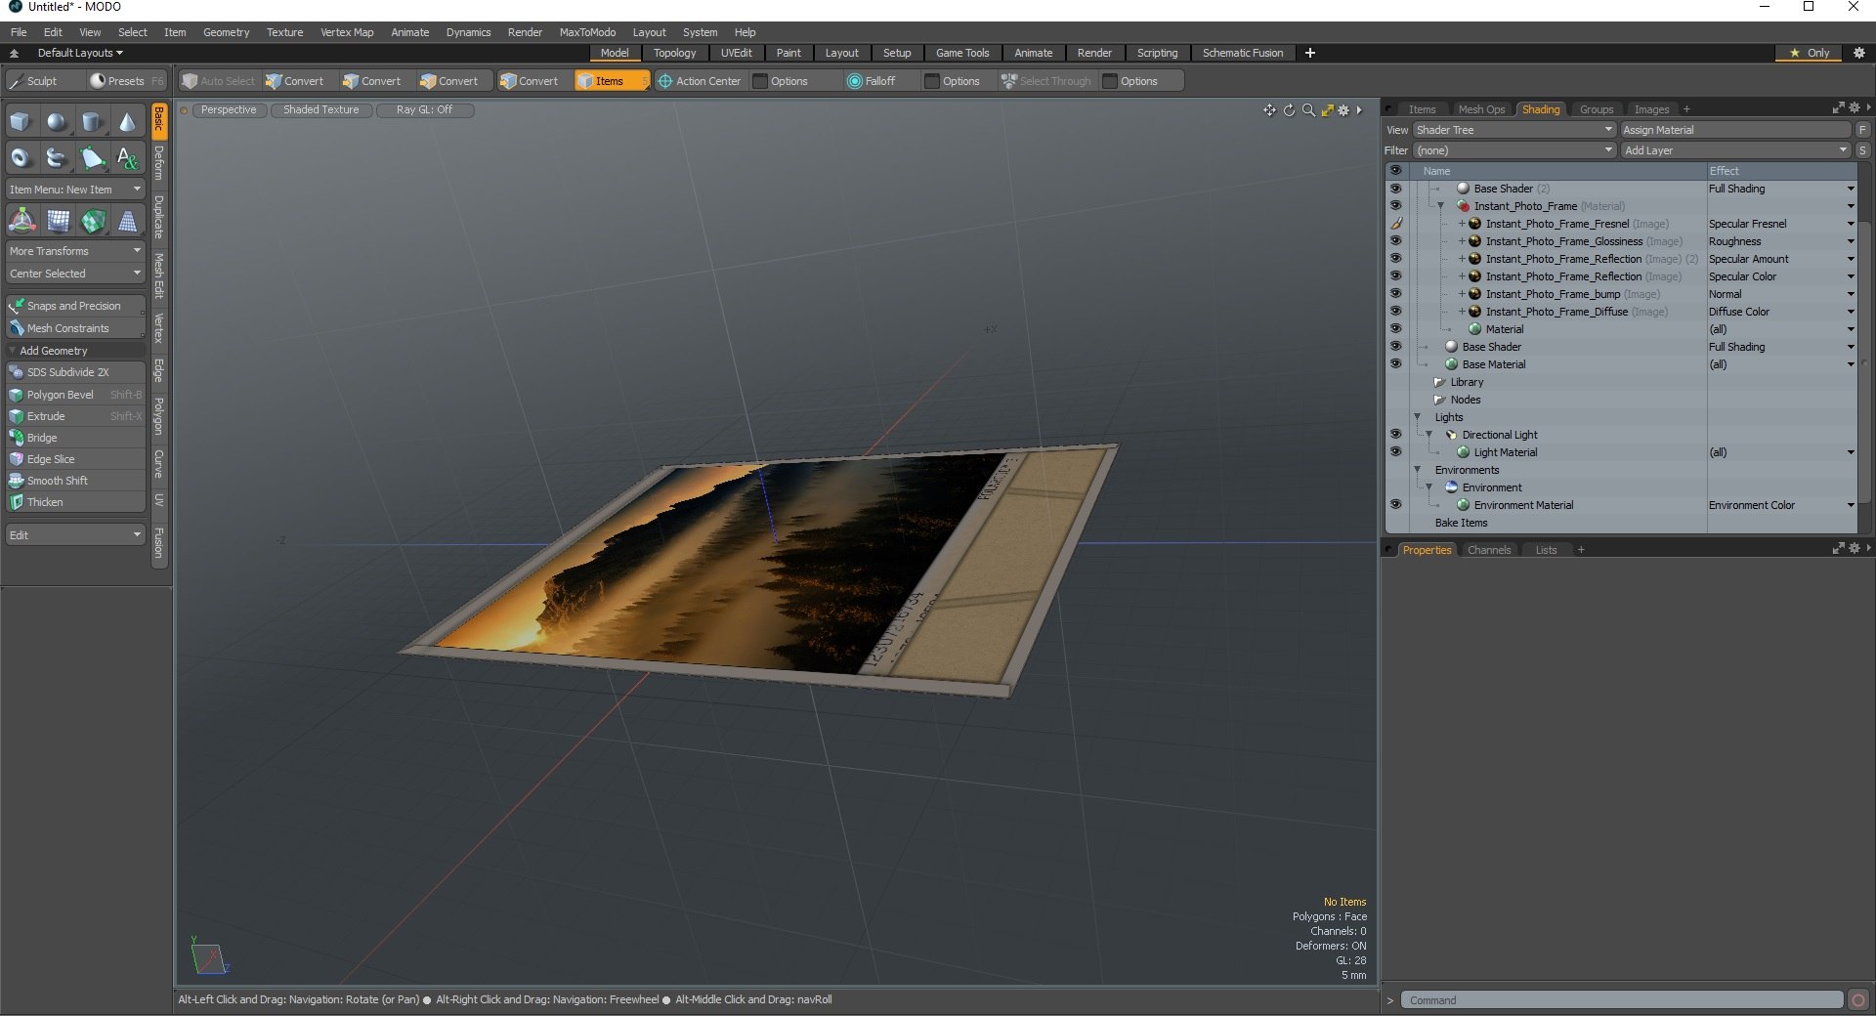Switch to the Channels tab
This screenshot has width=1876, height=1016.
(1488, 550)
